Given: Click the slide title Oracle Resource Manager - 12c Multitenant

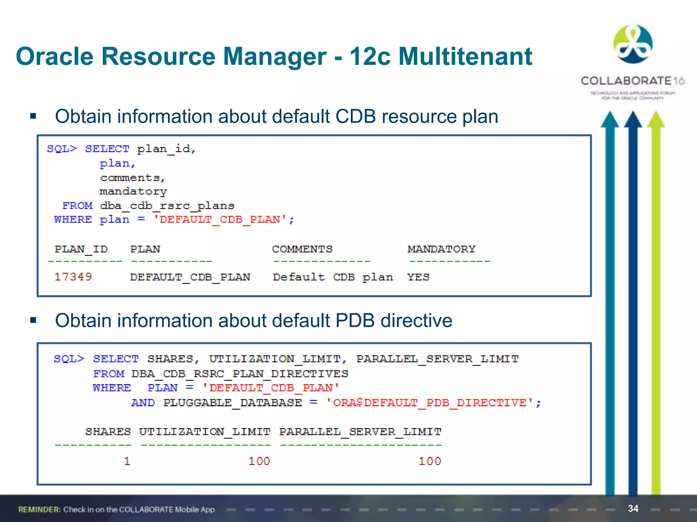Looking at the screenshot, I should tap(274, 56).
